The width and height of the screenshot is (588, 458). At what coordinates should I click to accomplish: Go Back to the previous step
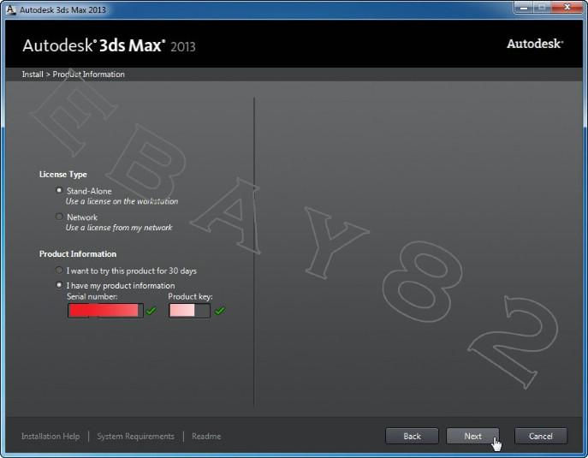click(412, 436)
